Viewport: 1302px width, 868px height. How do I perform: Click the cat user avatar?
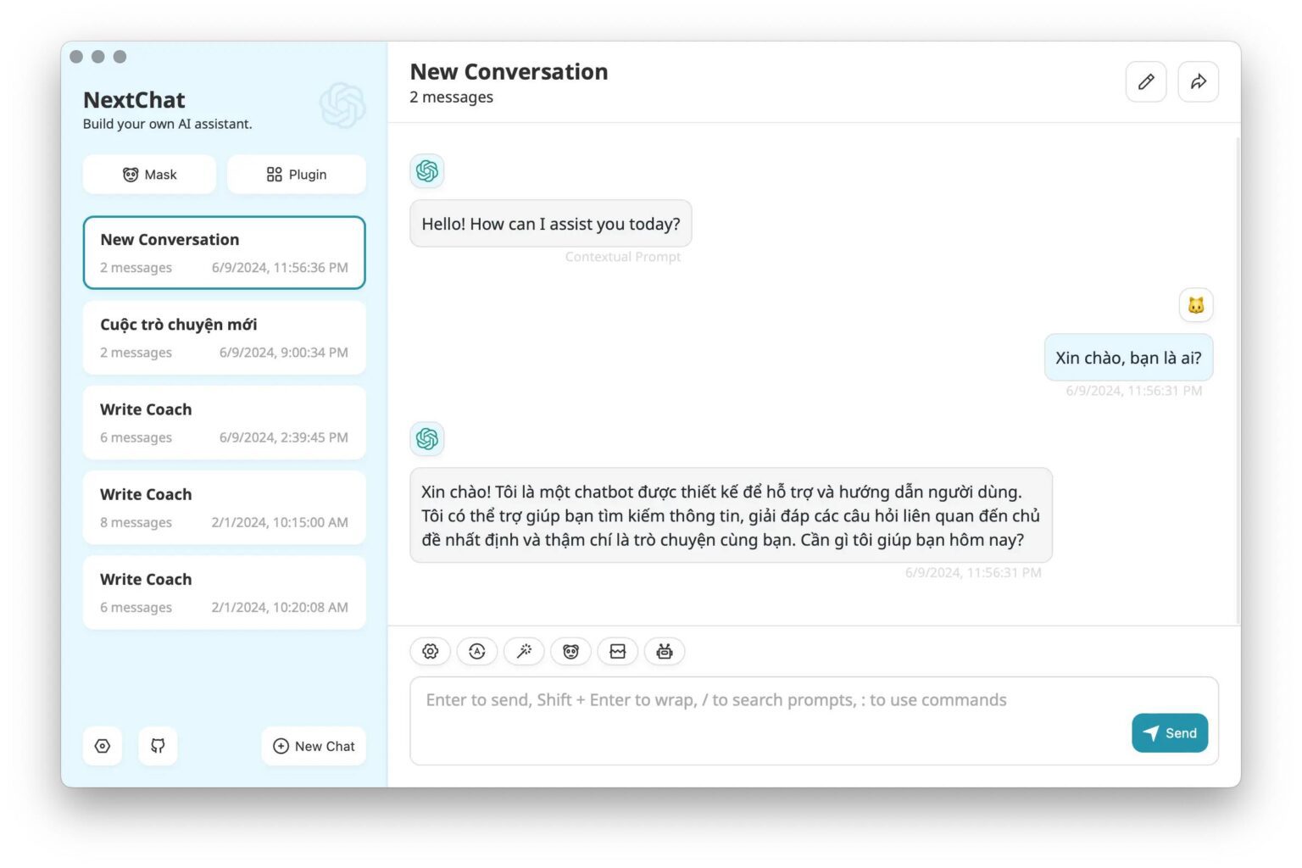pos(1196,305)
